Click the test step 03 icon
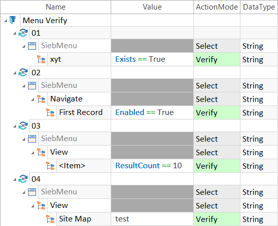This screenshot has width=278, height=226. point(23,126)
